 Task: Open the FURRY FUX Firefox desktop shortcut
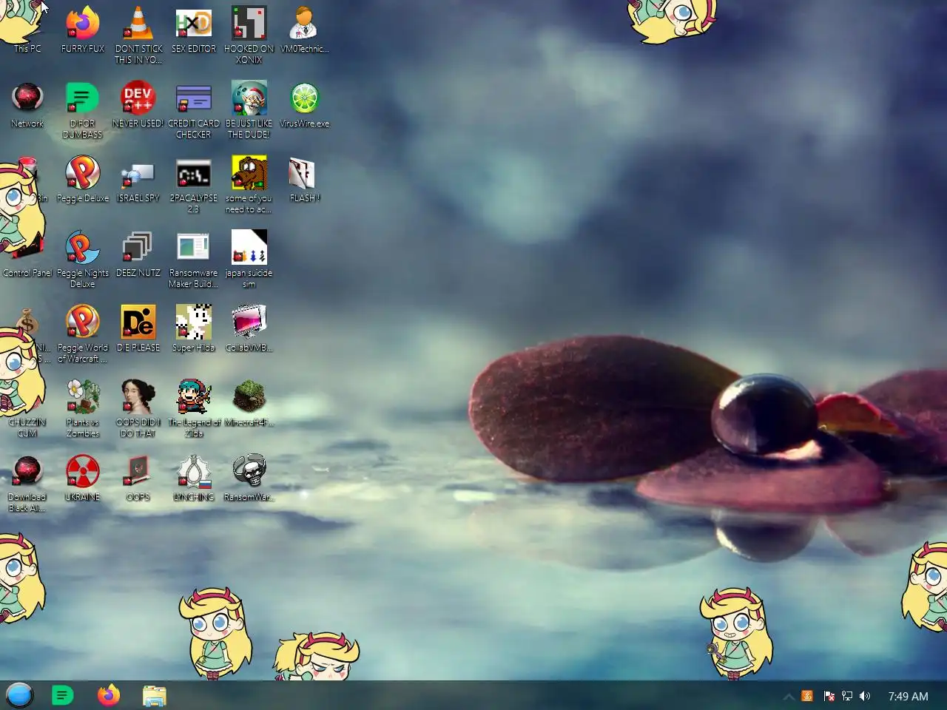(x=83, y=24)
